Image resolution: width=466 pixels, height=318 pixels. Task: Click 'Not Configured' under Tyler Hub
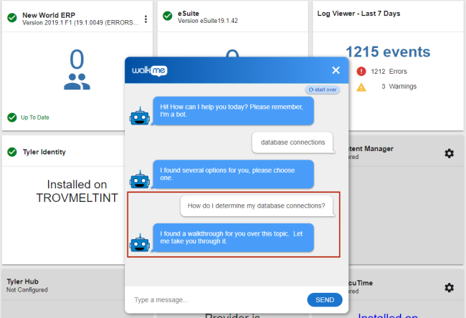click(27, 290)
